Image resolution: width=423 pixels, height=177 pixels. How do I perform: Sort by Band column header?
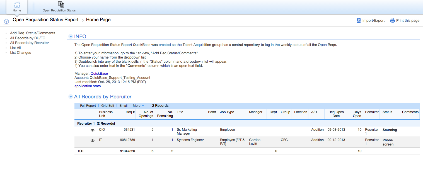point(212,112)
